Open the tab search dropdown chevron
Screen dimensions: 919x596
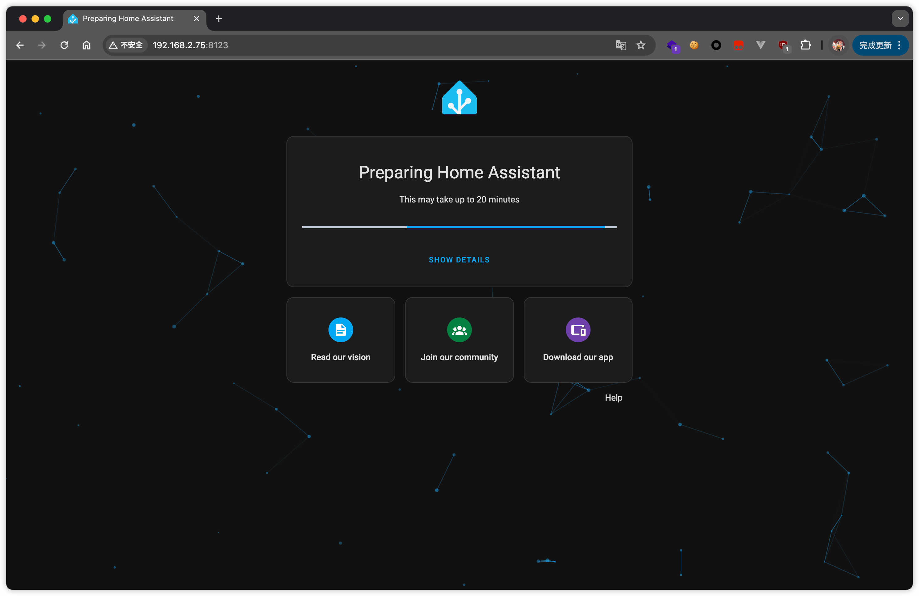point(900,19)
